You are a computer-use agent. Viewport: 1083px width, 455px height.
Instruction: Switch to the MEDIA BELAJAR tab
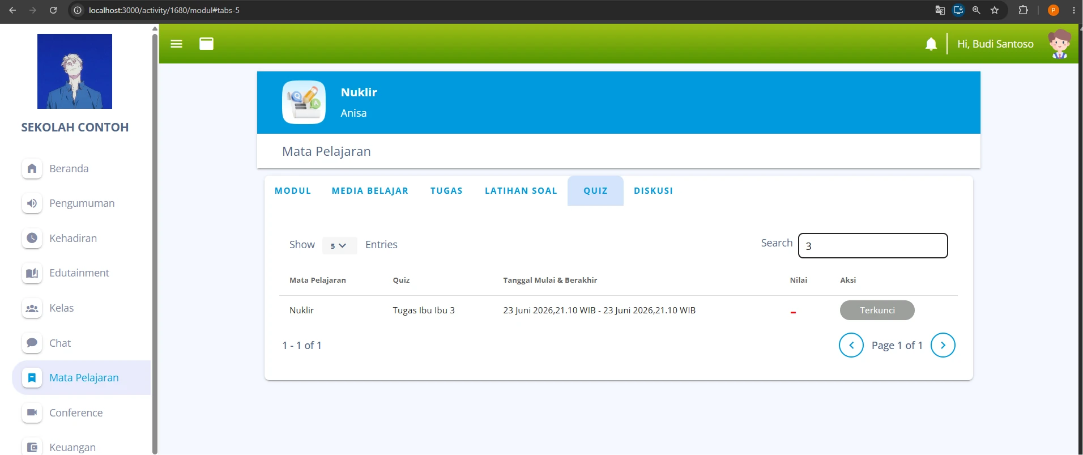[370, 191]
